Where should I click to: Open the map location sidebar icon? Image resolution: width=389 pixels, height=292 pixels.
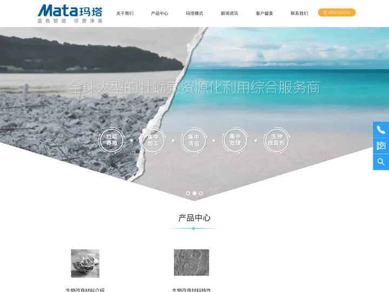pos(381,146)
